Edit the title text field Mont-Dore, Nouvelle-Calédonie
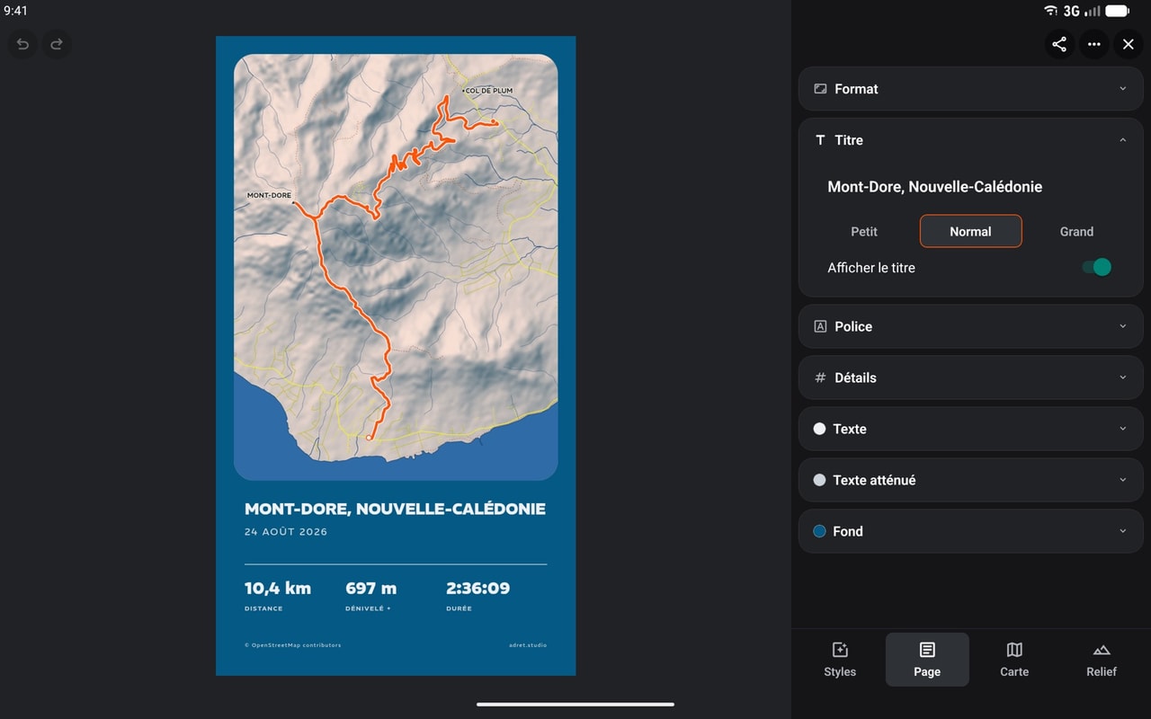This screenshot has height=719, width=1151. 971,187
